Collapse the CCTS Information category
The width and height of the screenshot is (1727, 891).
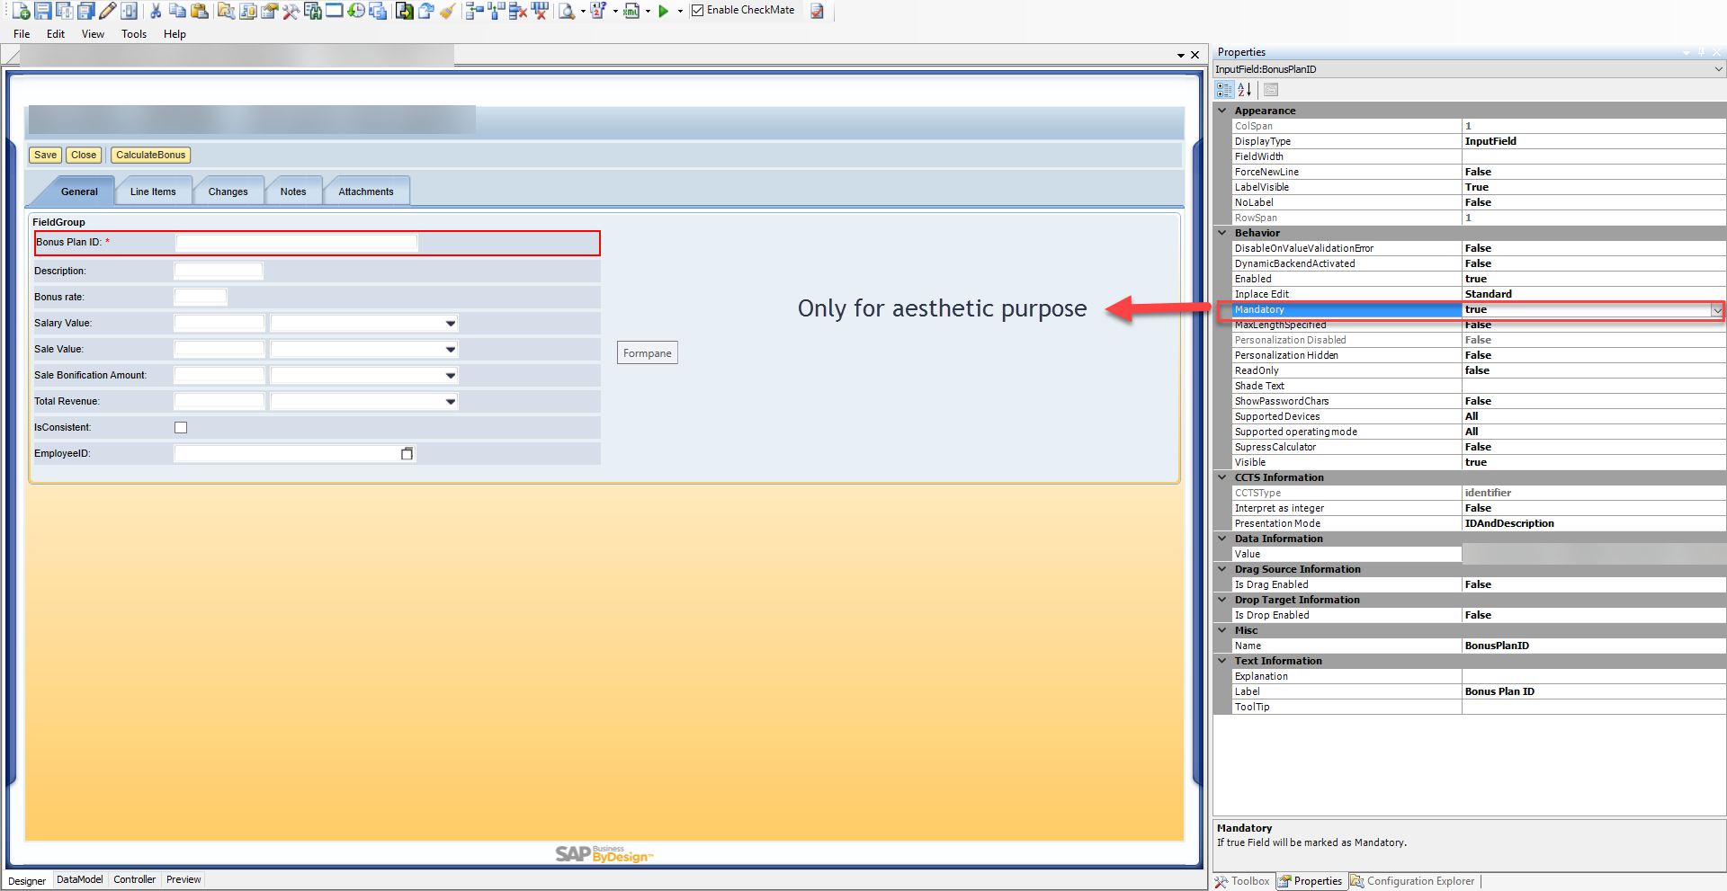click(x=1222, y=477)
